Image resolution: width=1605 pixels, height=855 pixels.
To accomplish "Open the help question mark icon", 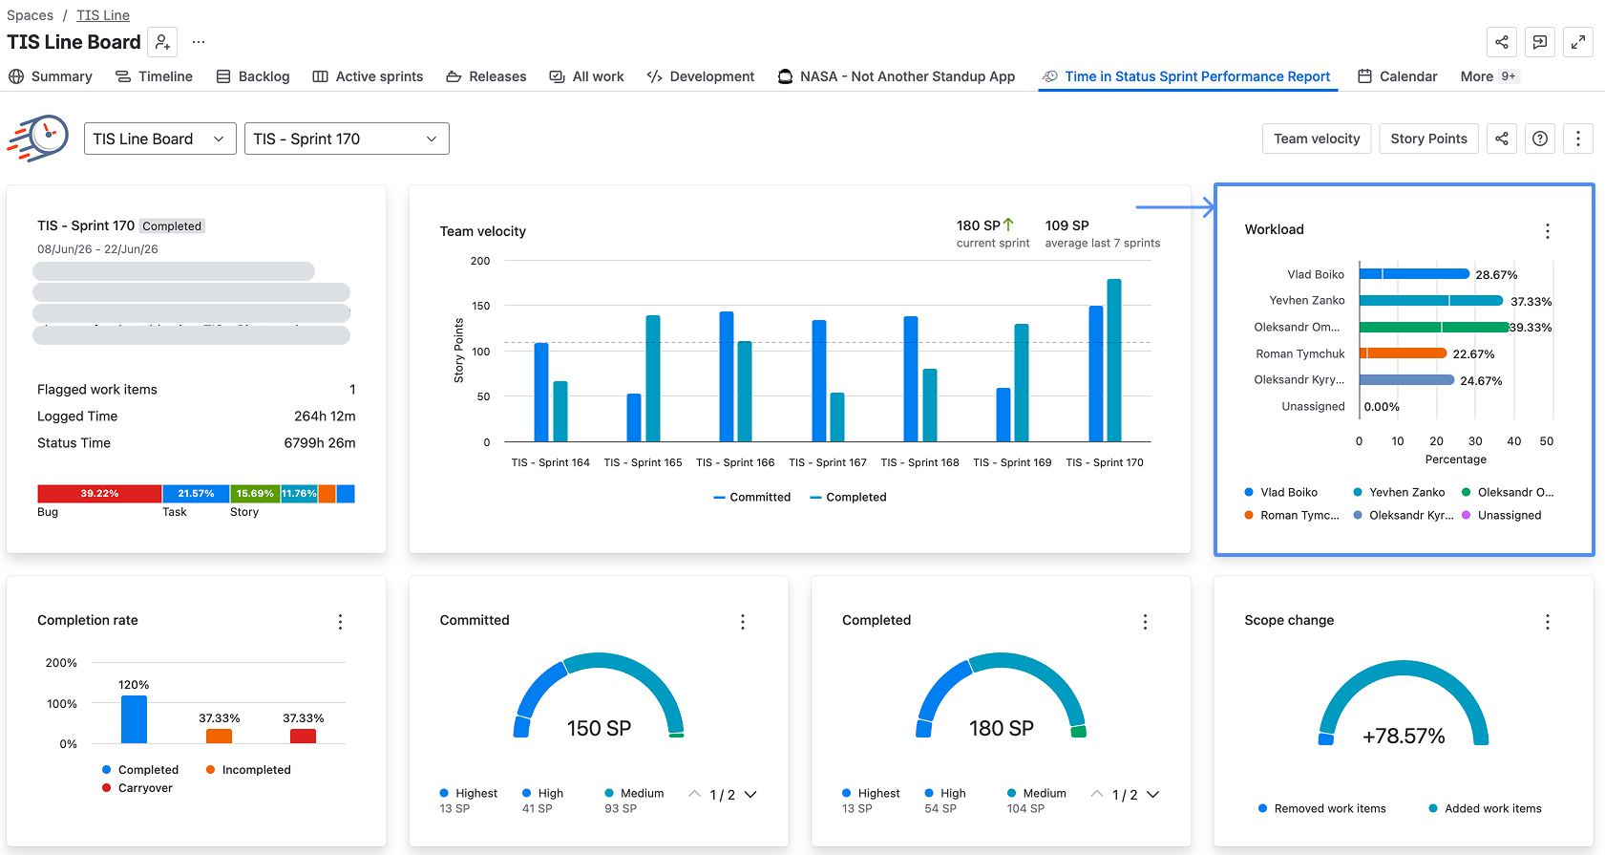I will pos(1540,139).
